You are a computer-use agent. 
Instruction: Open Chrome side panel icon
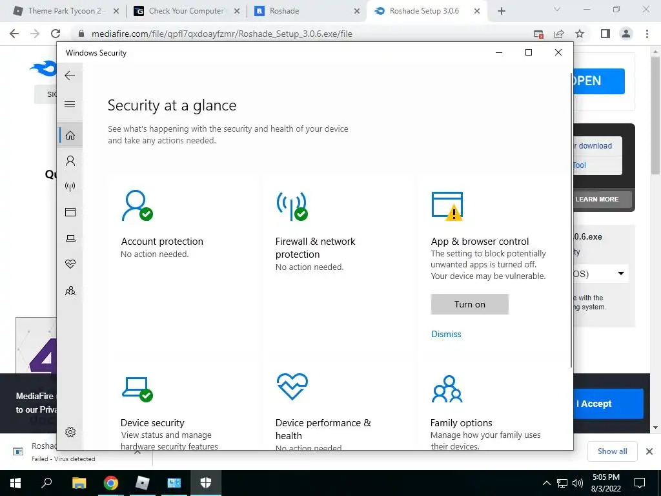click(x=605, y=34)
